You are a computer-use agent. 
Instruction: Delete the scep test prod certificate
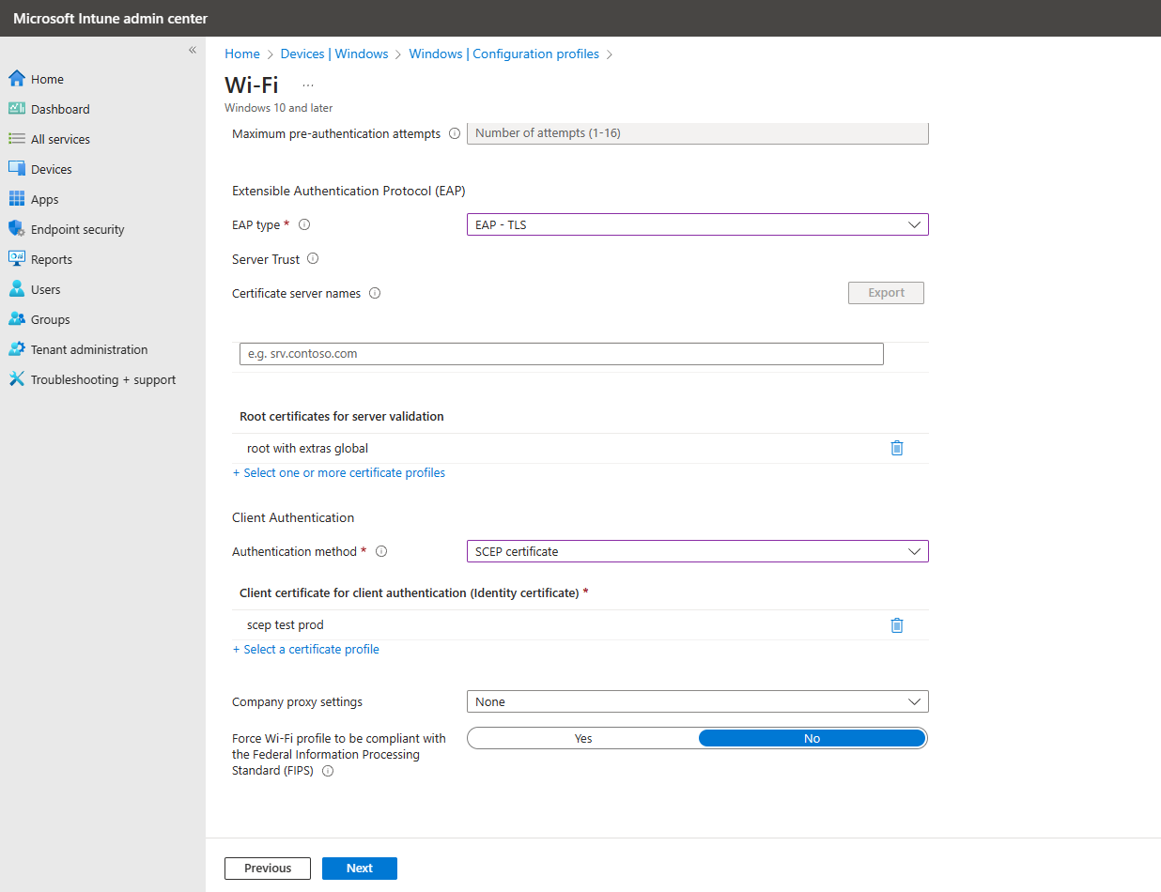tap(897, 625)
